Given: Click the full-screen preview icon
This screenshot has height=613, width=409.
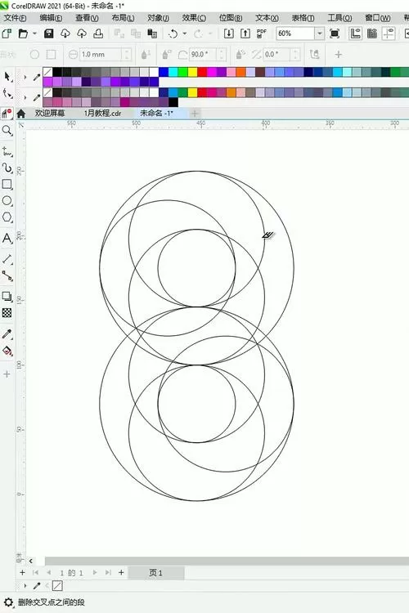Looking at the screenshot, I should pyautogui.click(x=335, y=34).
